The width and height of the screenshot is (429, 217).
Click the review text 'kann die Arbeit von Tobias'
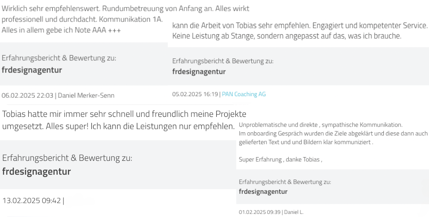[300, 31]
